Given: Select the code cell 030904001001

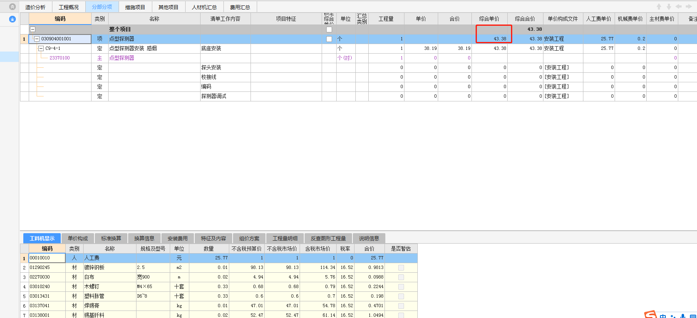Looking at the screenshot, I should pos(60,39).
